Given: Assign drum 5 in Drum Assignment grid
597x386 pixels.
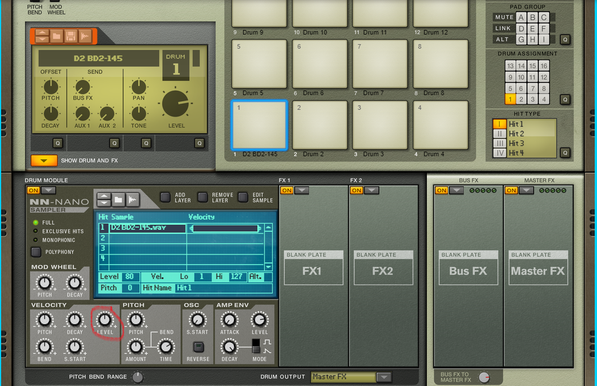Looking at the screenshot, I should [x=510, y=88].
